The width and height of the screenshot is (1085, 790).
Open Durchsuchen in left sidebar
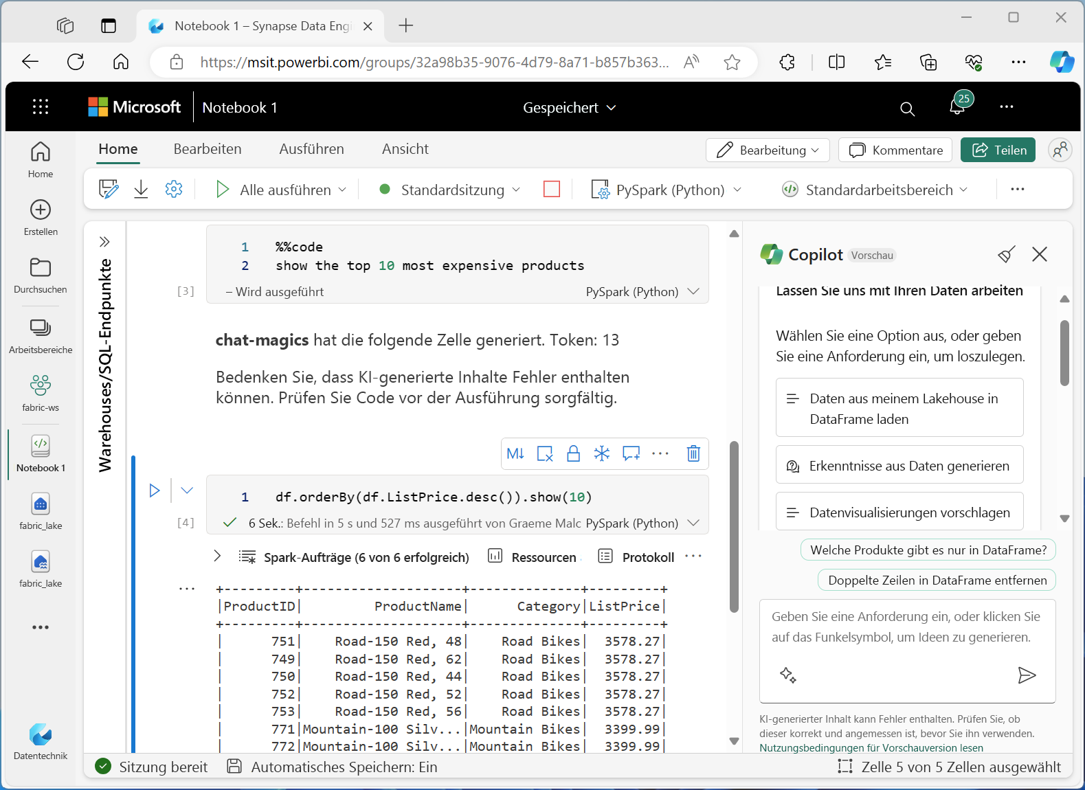point(41,275)
